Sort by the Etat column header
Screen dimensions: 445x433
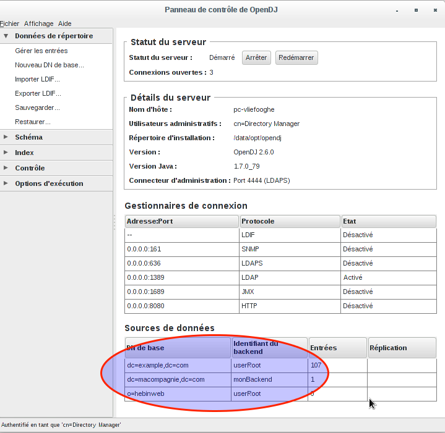(389, 221)
